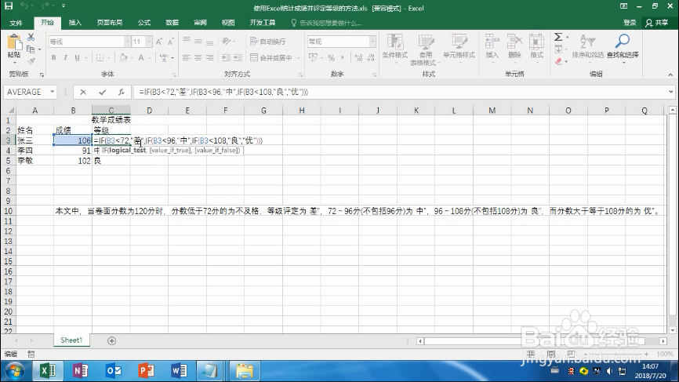Click the fill color bucket icon
This screenshot has height=382, width=679.
click(x=123, y=57)
